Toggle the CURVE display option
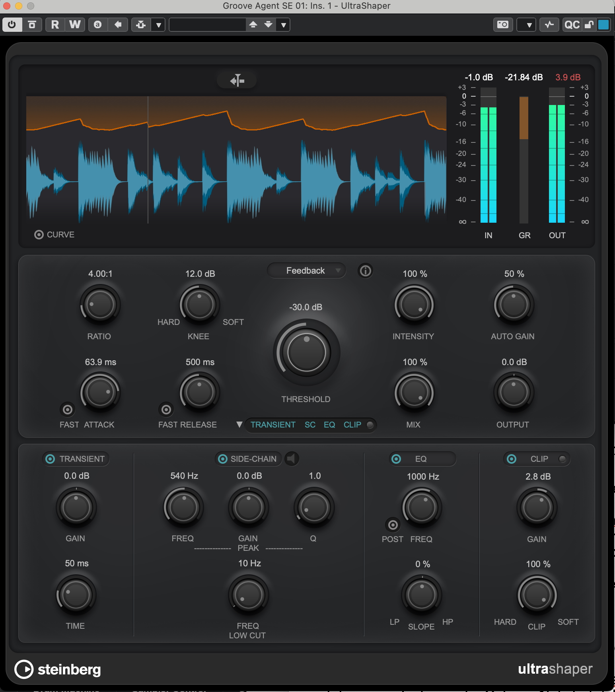This screenshot has width=615, height=692. click(x=39, y=235)
